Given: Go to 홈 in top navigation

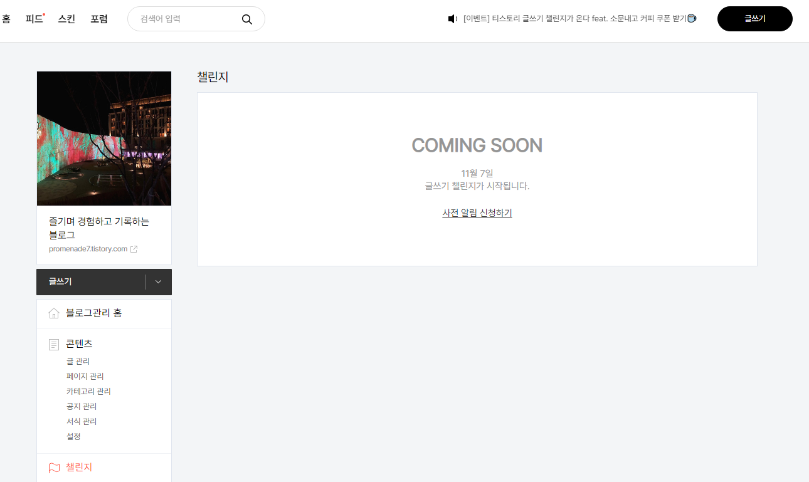Looking at the screenshot, I should point(6,19).
